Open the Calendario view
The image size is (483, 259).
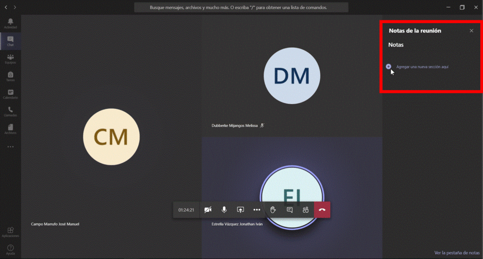[10, 94]
